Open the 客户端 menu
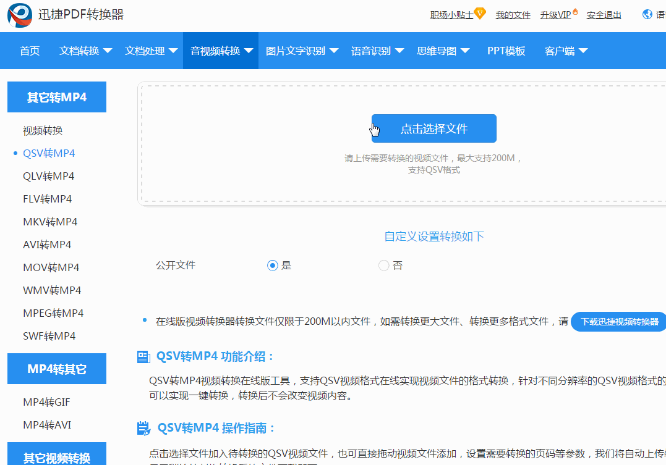 [x=560, y=51]
